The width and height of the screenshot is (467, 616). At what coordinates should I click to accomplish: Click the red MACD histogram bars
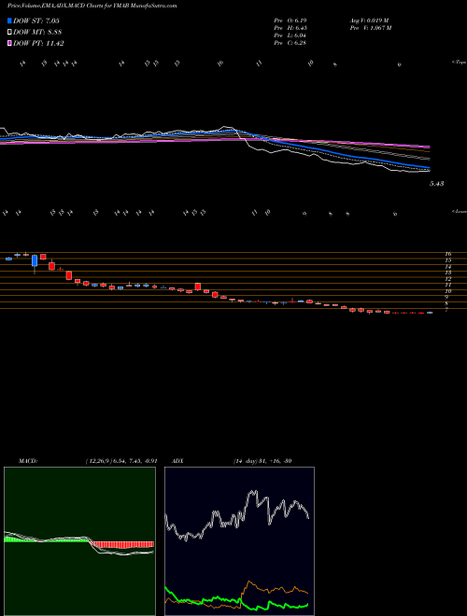[x=122, y=544]
